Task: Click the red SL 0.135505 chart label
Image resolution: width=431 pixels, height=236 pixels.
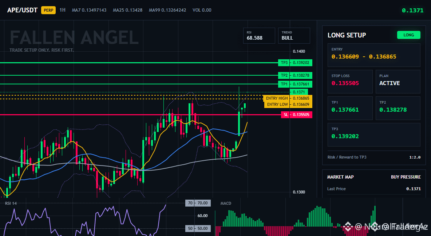Action: pos(297,115)
